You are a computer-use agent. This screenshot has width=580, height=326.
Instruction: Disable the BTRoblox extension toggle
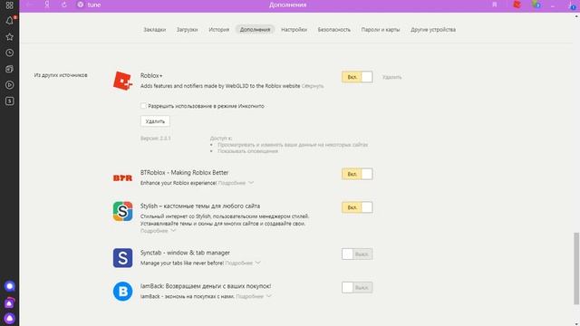tap(357, 174)
